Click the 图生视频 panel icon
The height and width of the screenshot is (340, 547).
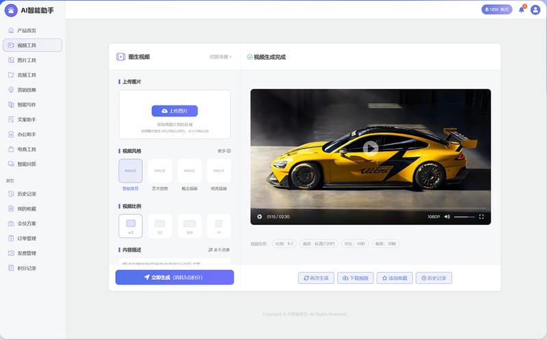coord(121,57)
